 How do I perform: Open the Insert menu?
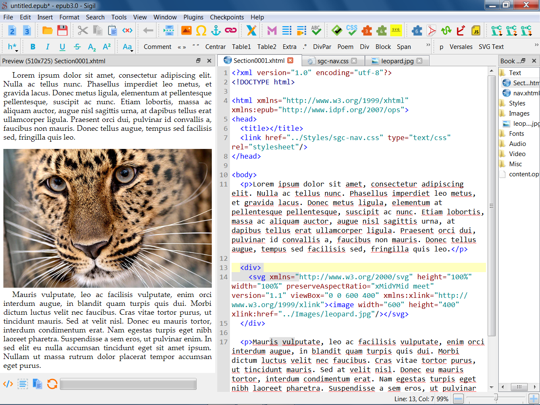(x=45, y=17)
